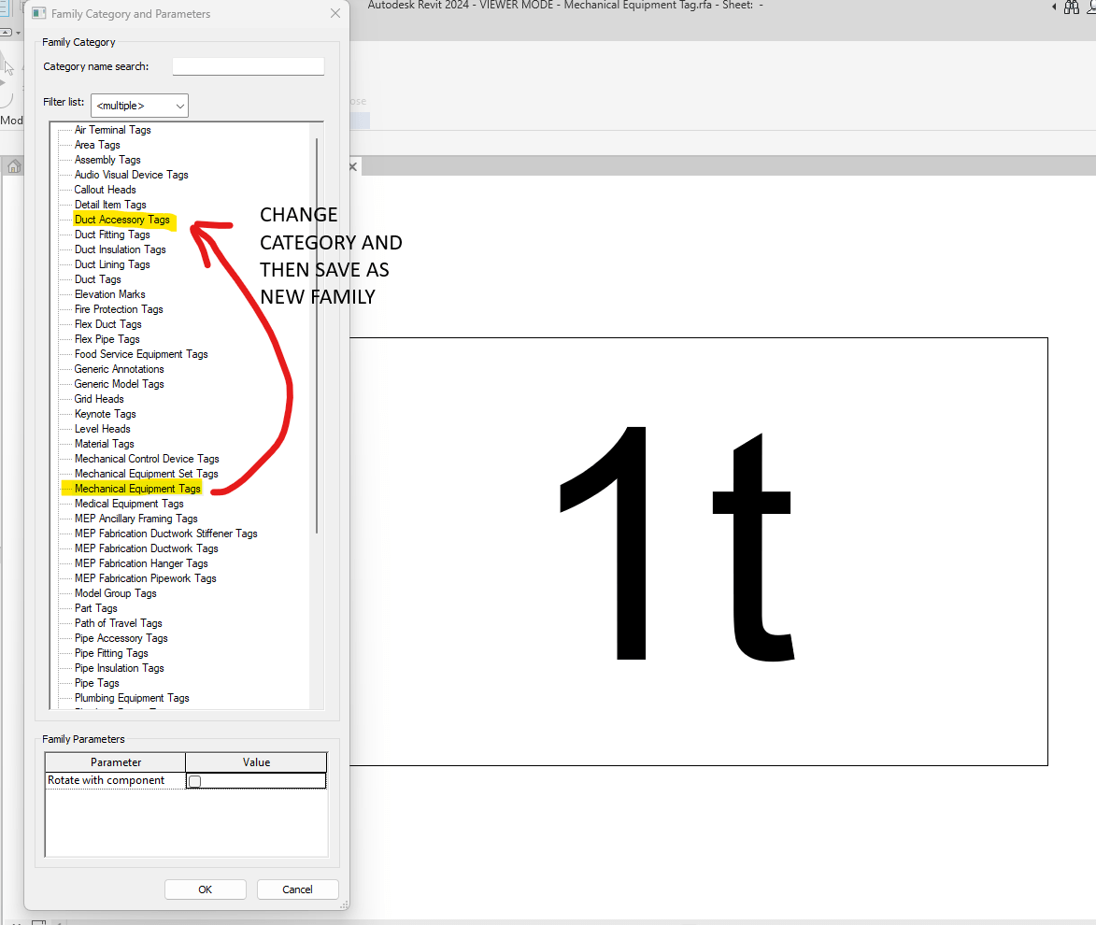Click the ribbon collapse up-arrow icon on the left
Viewport: 1096px width, 925px height.
pos(5,32)
